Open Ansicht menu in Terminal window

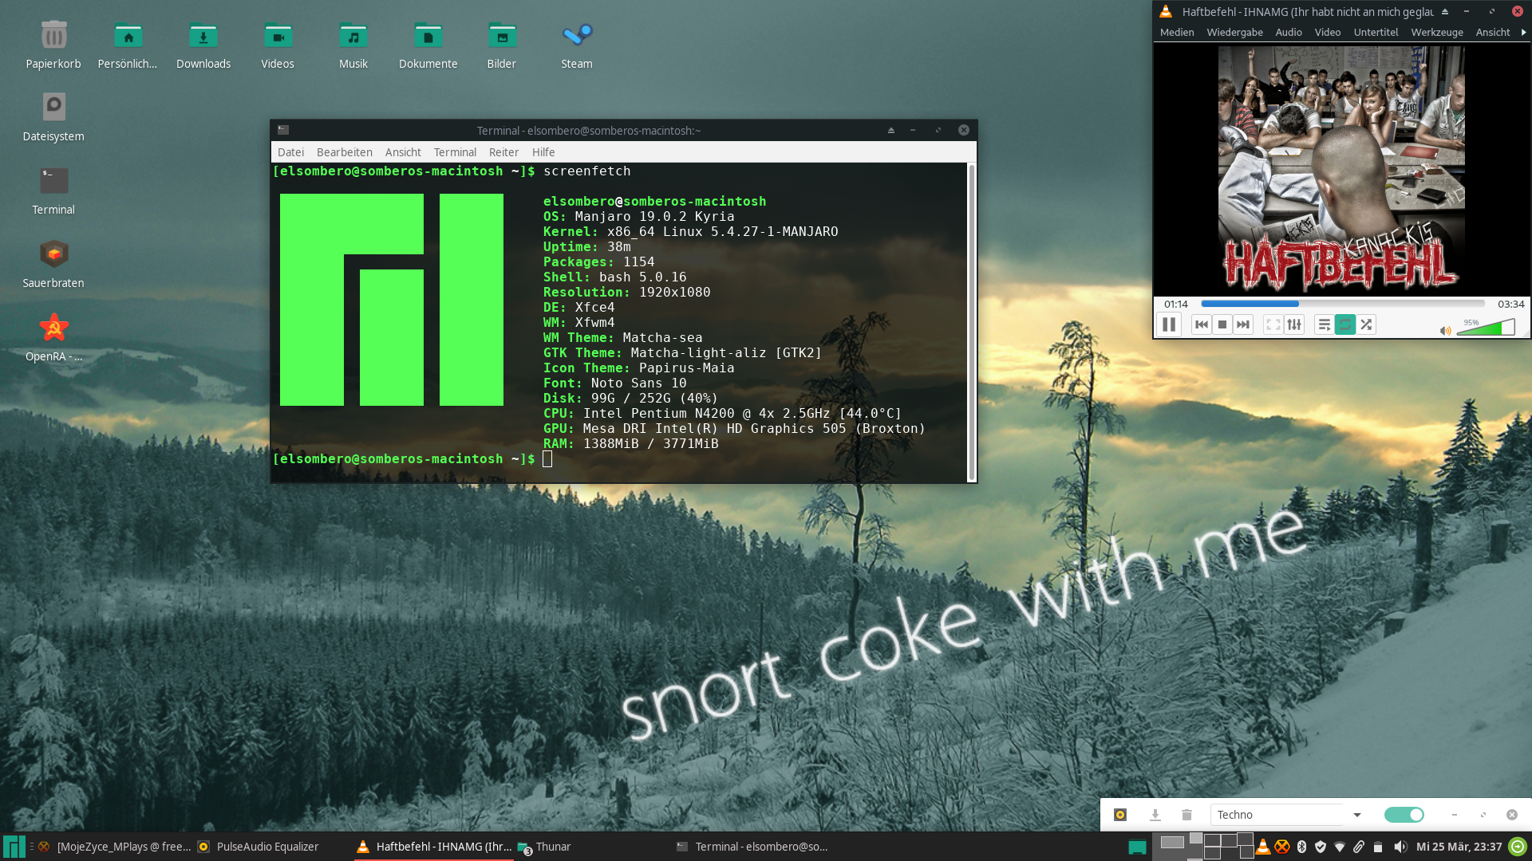(x=403, y=152)
